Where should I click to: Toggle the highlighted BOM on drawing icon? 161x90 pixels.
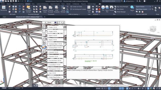67,12
